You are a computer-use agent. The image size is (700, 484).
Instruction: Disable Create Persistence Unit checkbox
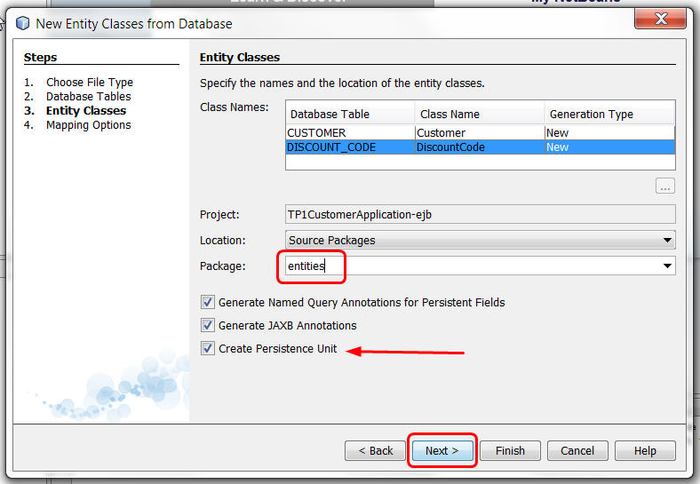click(208, 349)
